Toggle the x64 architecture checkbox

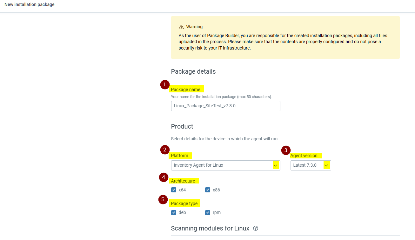point(174,190)
